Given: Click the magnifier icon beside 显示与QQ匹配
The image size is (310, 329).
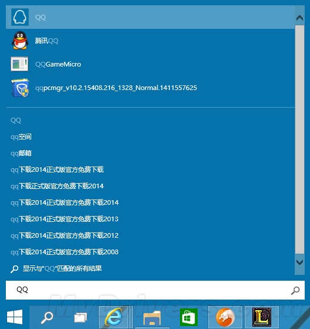Looking at the screenshot, I should coord(15,269).
